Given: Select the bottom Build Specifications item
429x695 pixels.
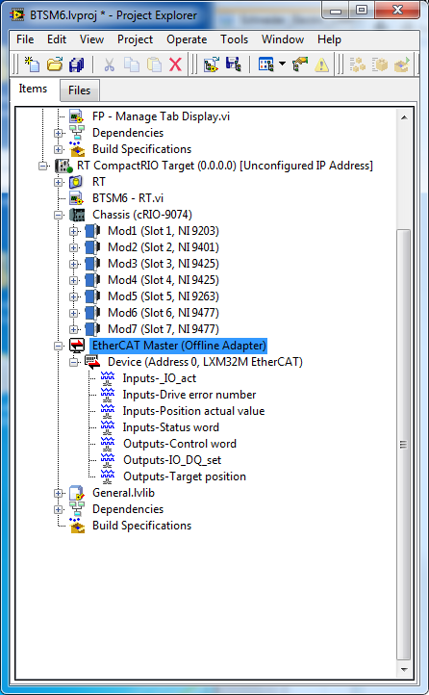Looking at the screenshot, I should 141,526.
